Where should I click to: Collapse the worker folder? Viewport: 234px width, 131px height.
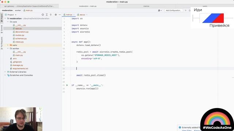coord(8,48)
